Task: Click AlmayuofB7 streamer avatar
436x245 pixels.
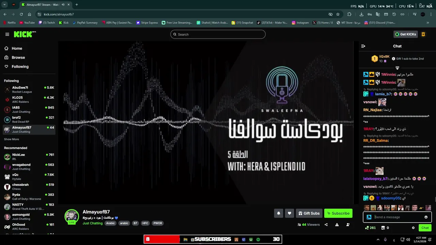Action: [72, 216]
